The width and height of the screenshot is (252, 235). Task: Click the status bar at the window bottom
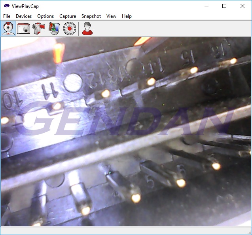(119, 231)
